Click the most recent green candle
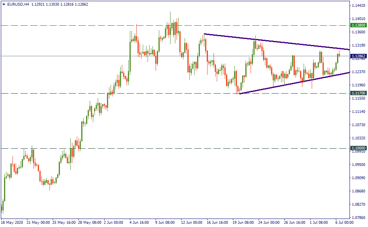368x227 pixels. point(337,59)
